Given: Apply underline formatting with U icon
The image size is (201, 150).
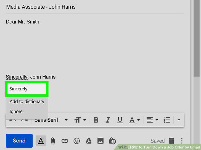Looking at the screenshot, I should 120,120.
